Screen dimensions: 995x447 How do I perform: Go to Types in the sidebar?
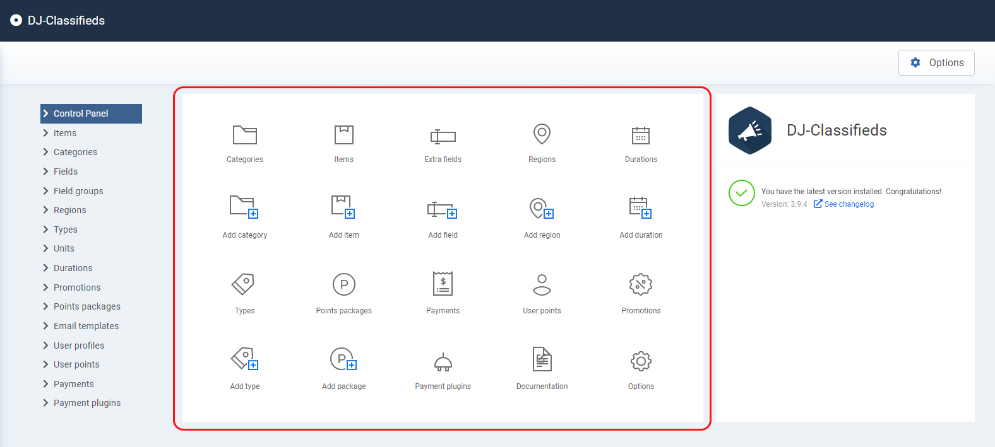pos(65,229)
